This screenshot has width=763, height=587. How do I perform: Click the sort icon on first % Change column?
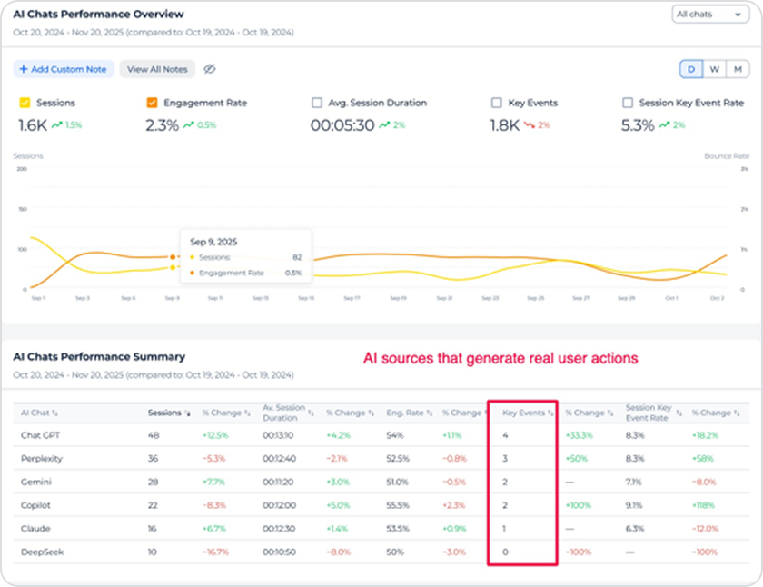click(248, 413)
